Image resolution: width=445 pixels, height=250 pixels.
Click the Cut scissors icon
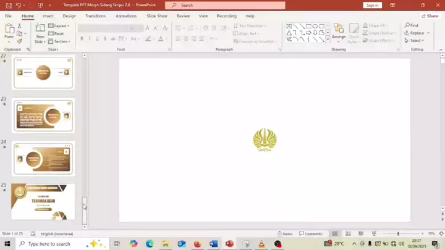coord(20,26)
